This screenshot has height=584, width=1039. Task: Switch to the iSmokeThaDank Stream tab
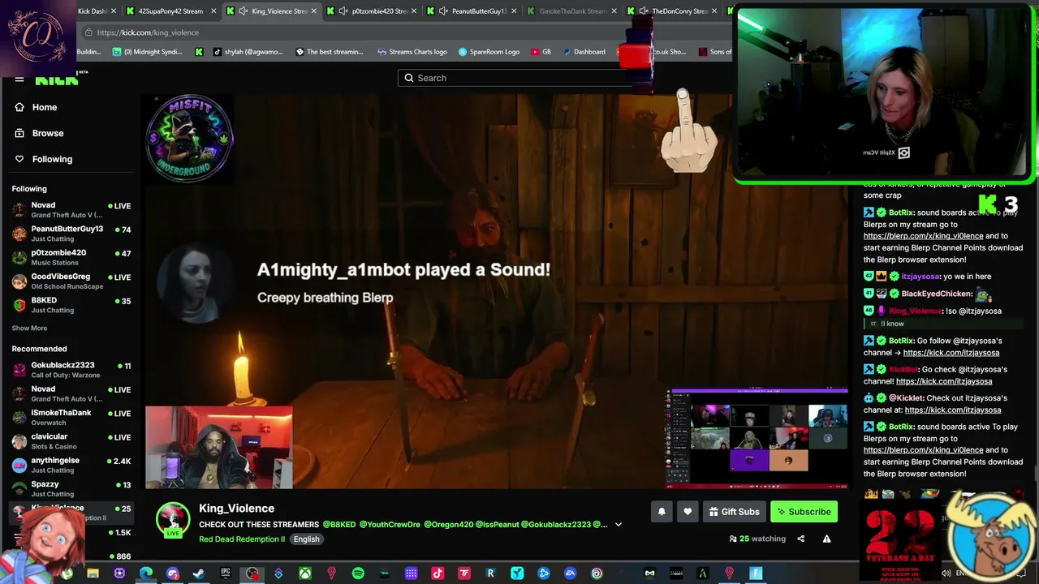pyautogui.click(x=572, y=11)
